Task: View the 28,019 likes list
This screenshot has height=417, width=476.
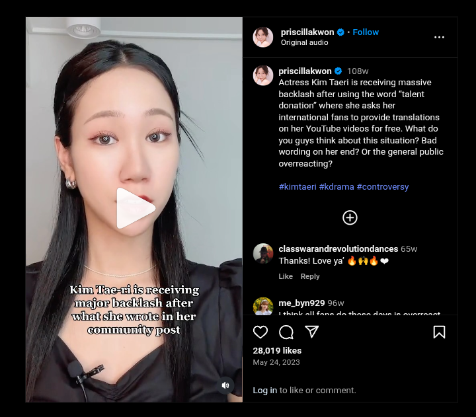Action: pos(277,350)
